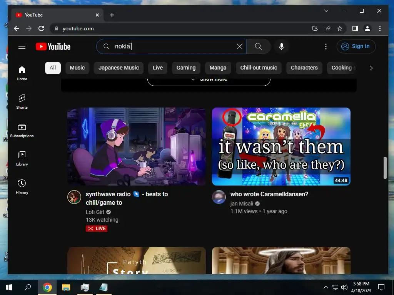The image size is (394, 295).
Task: Select the Characters filter chip
Action: [304, 68]
